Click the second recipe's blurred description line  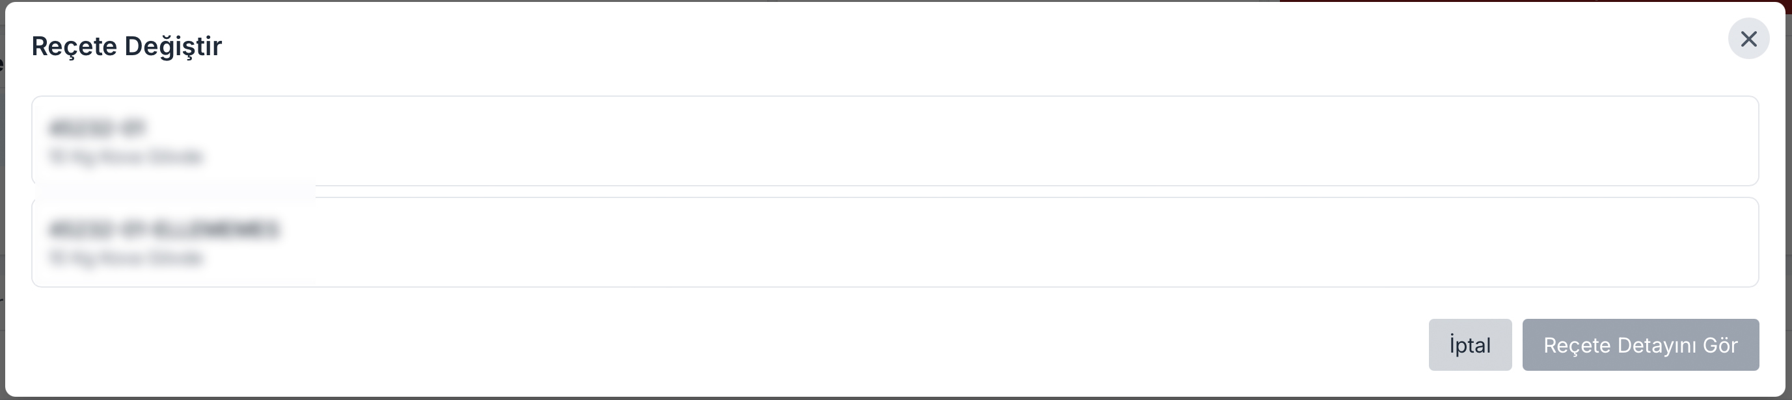click(x=125, y=258)
